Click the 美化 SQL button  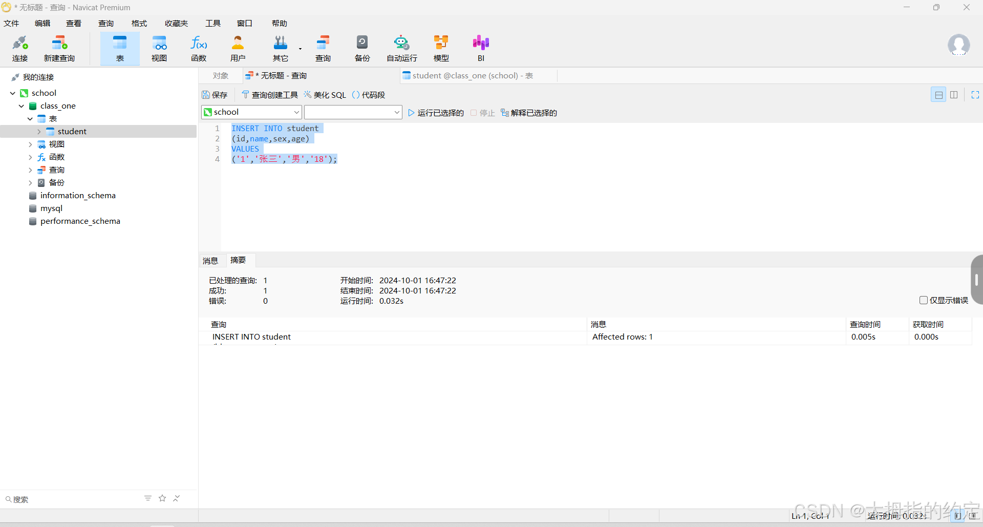(x=325, y=95)
